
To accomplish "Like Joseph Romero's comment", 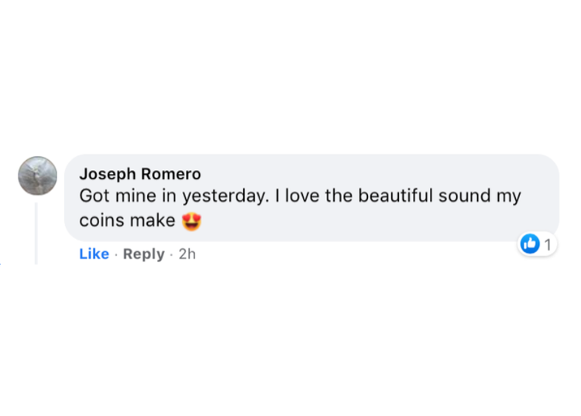I will coord(94,254).
